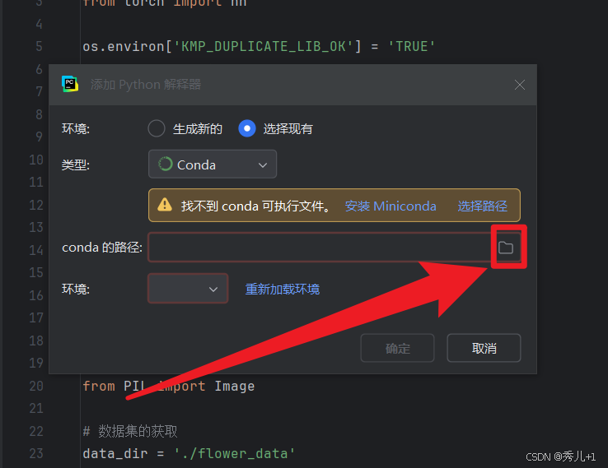
Task: Click line number 5 in gutter
Action: [40, 46]
